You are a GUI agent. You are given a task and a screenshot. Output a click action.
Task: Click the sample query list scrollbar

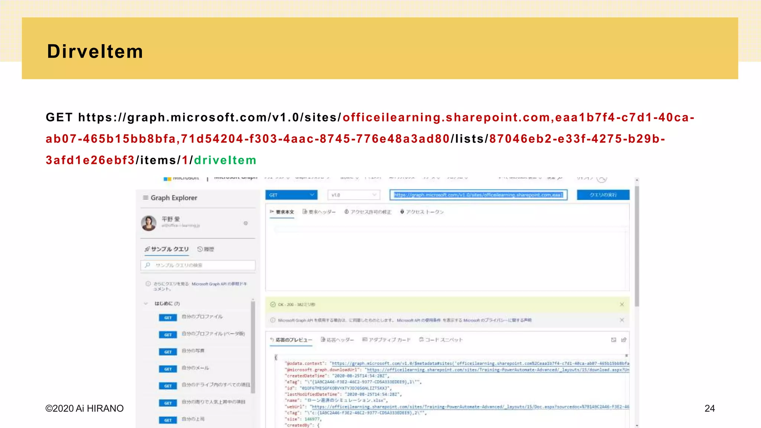click(253, 347)
